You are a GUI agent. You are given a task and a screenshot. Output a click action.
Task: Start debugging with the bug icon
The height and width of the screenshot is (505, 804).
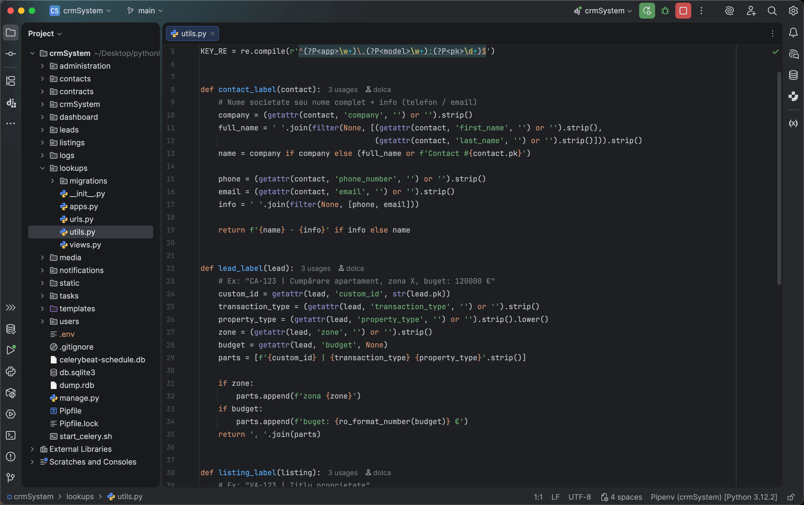[664, 10]
